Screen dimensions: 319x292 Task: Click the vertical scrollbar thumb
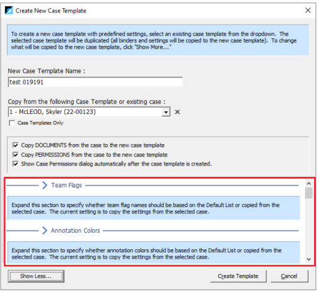tap(309, 193)
